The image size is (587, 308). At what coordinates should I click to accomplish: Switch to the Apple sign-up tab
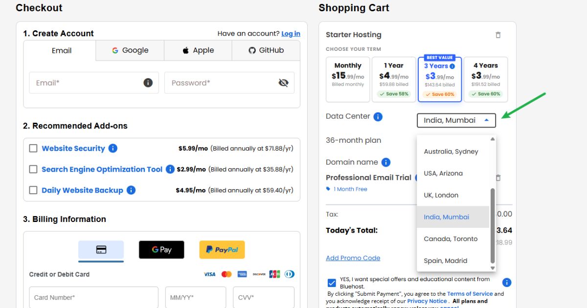(x=198, y=50)
